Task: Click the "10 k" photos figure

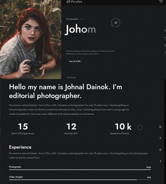Action: pyautogui.click(x=123, y=126)
